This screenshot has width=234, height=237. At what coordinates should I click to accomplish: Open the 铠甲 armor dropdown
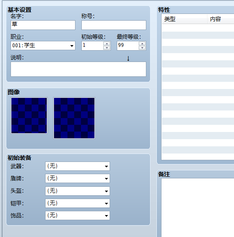coord(78,203)
